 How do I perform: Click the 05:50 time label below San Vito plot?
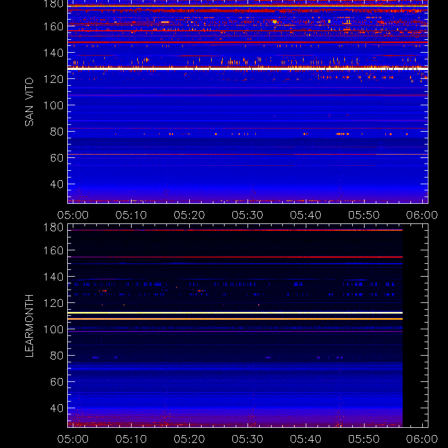point(363,215)
